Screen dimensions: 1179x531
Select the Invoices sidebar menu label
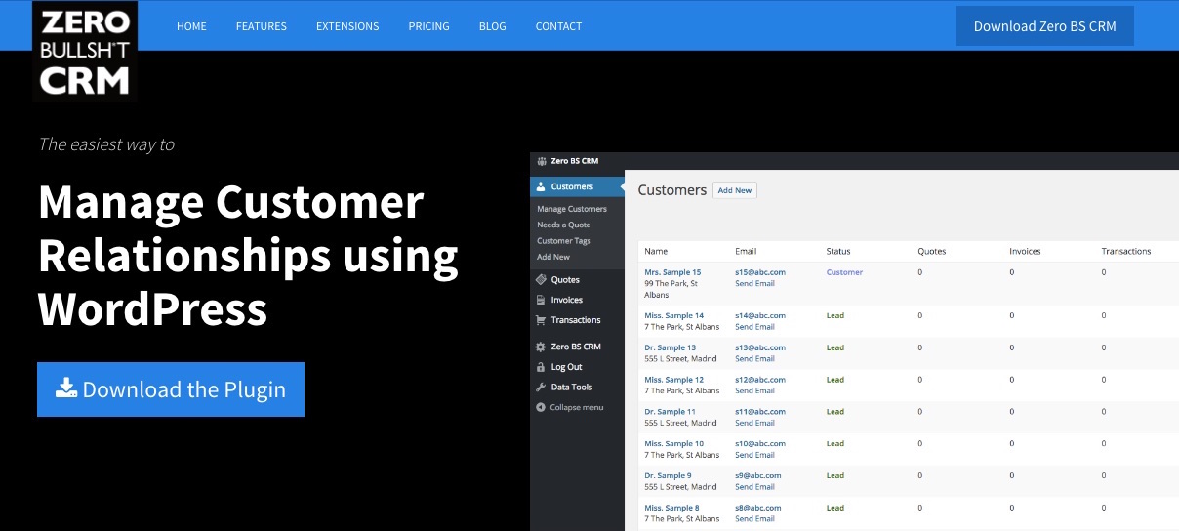pos(567,300)
